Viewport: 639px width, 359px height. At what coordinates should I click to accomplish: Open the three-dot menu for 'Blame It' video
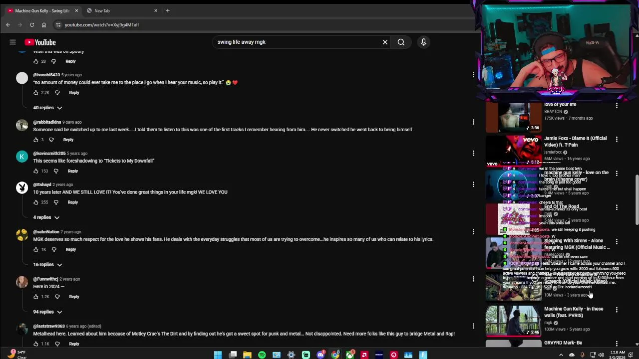[x=617, y=140]
